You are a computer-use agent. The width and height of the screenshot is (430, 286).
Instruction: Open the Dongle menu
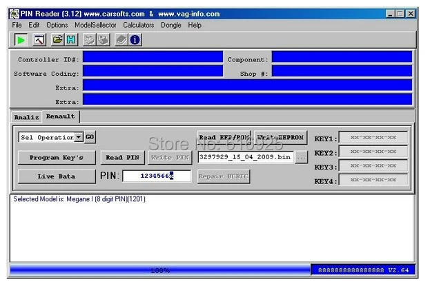click(x=171, y=25)
